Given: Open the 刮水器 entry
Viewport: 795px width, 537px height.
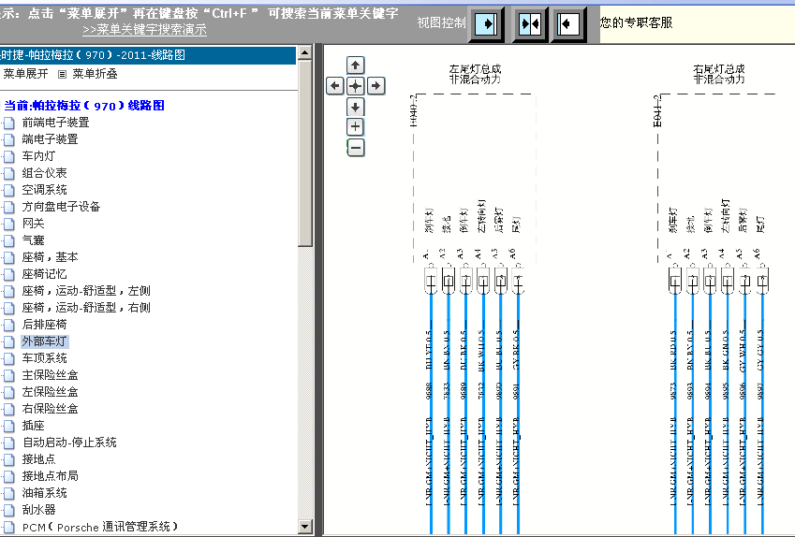Looking at the screenshot, I should point(38,509).
